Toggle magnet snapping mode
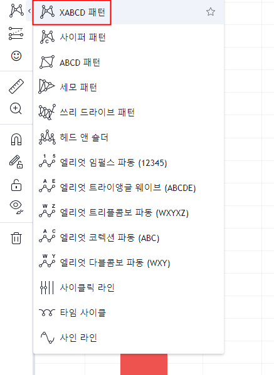 (16, 139)
